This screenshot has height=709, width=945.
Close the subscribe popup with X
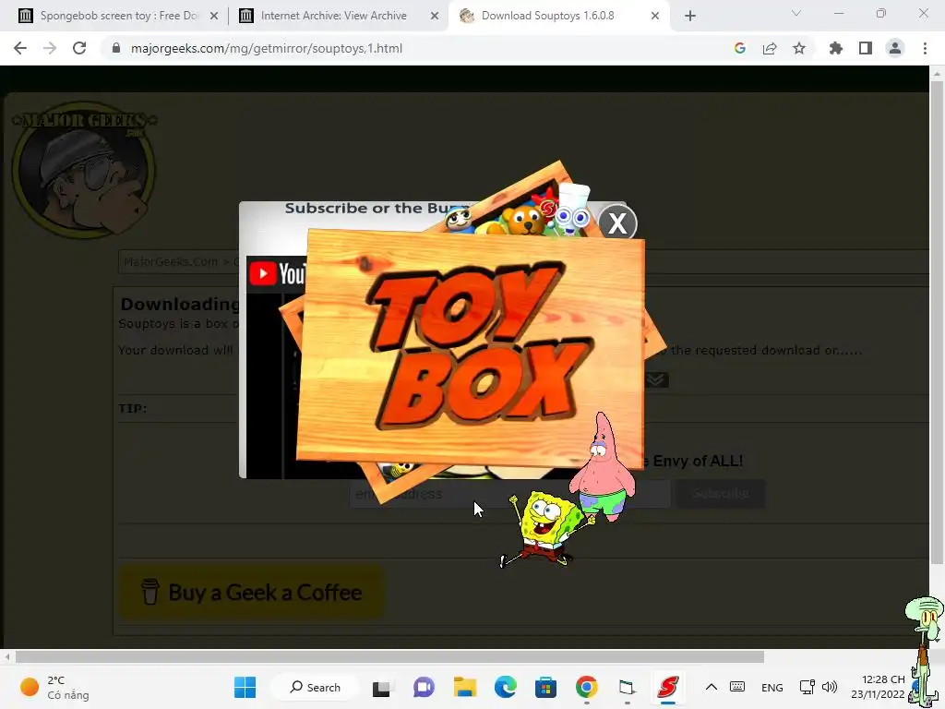[617, 223]
